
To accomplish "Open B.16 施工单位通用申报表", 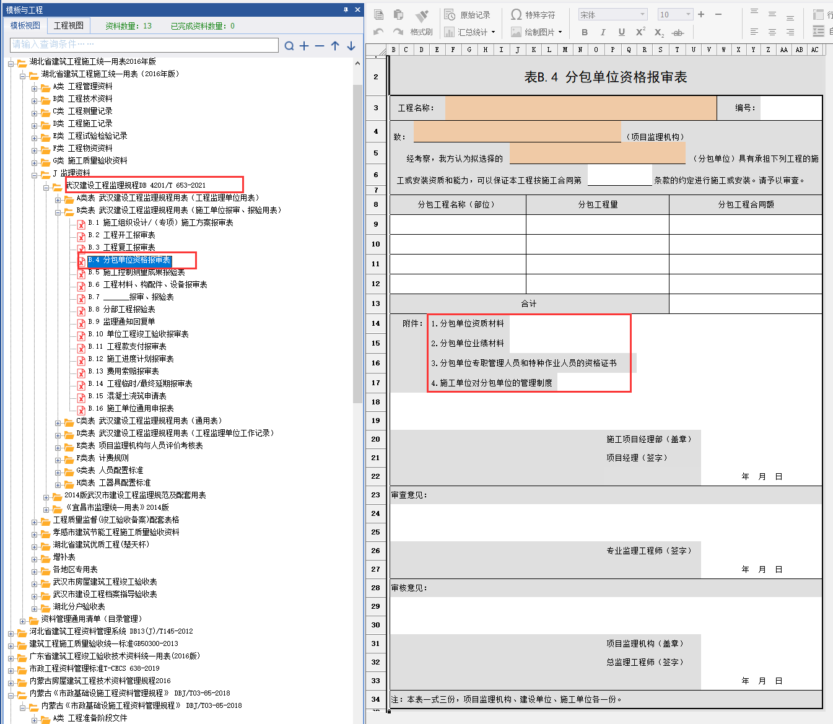I will [131, 409].
